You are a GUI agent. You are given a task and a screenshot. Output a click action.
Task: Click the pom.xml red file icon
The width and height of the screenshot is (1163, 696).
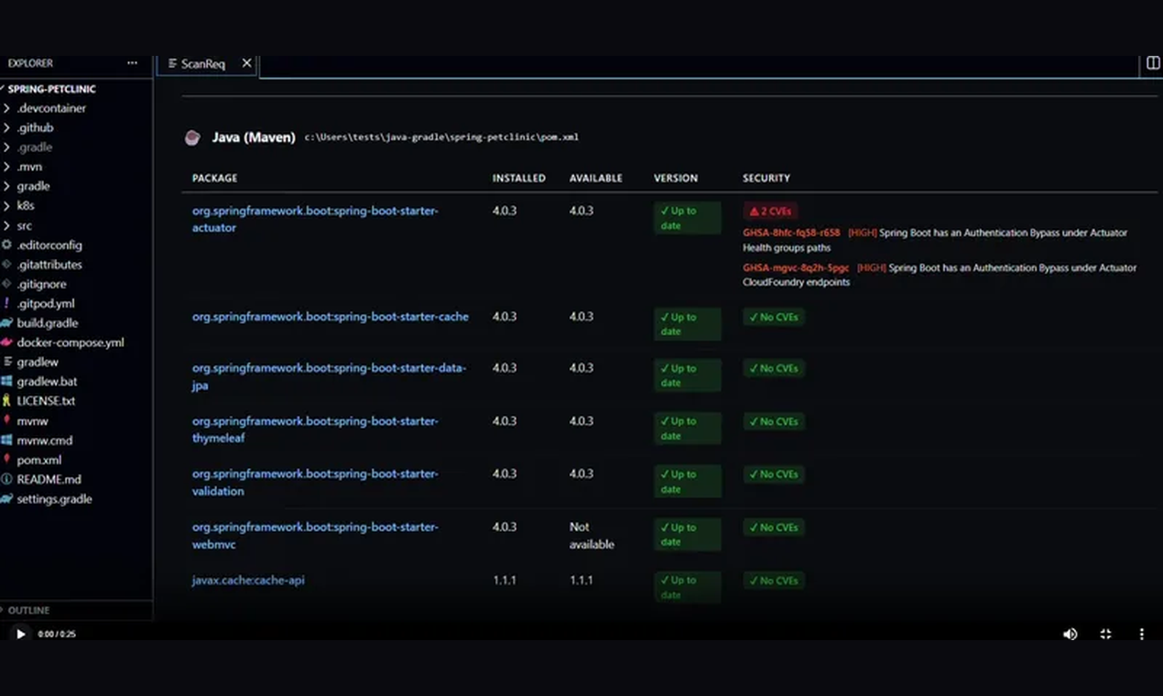point(7,460)
